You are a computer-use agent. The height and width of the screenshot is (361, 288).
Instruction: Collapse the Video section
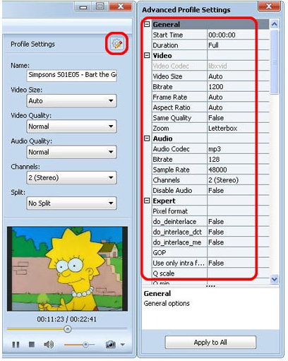[x=147, y=55]
